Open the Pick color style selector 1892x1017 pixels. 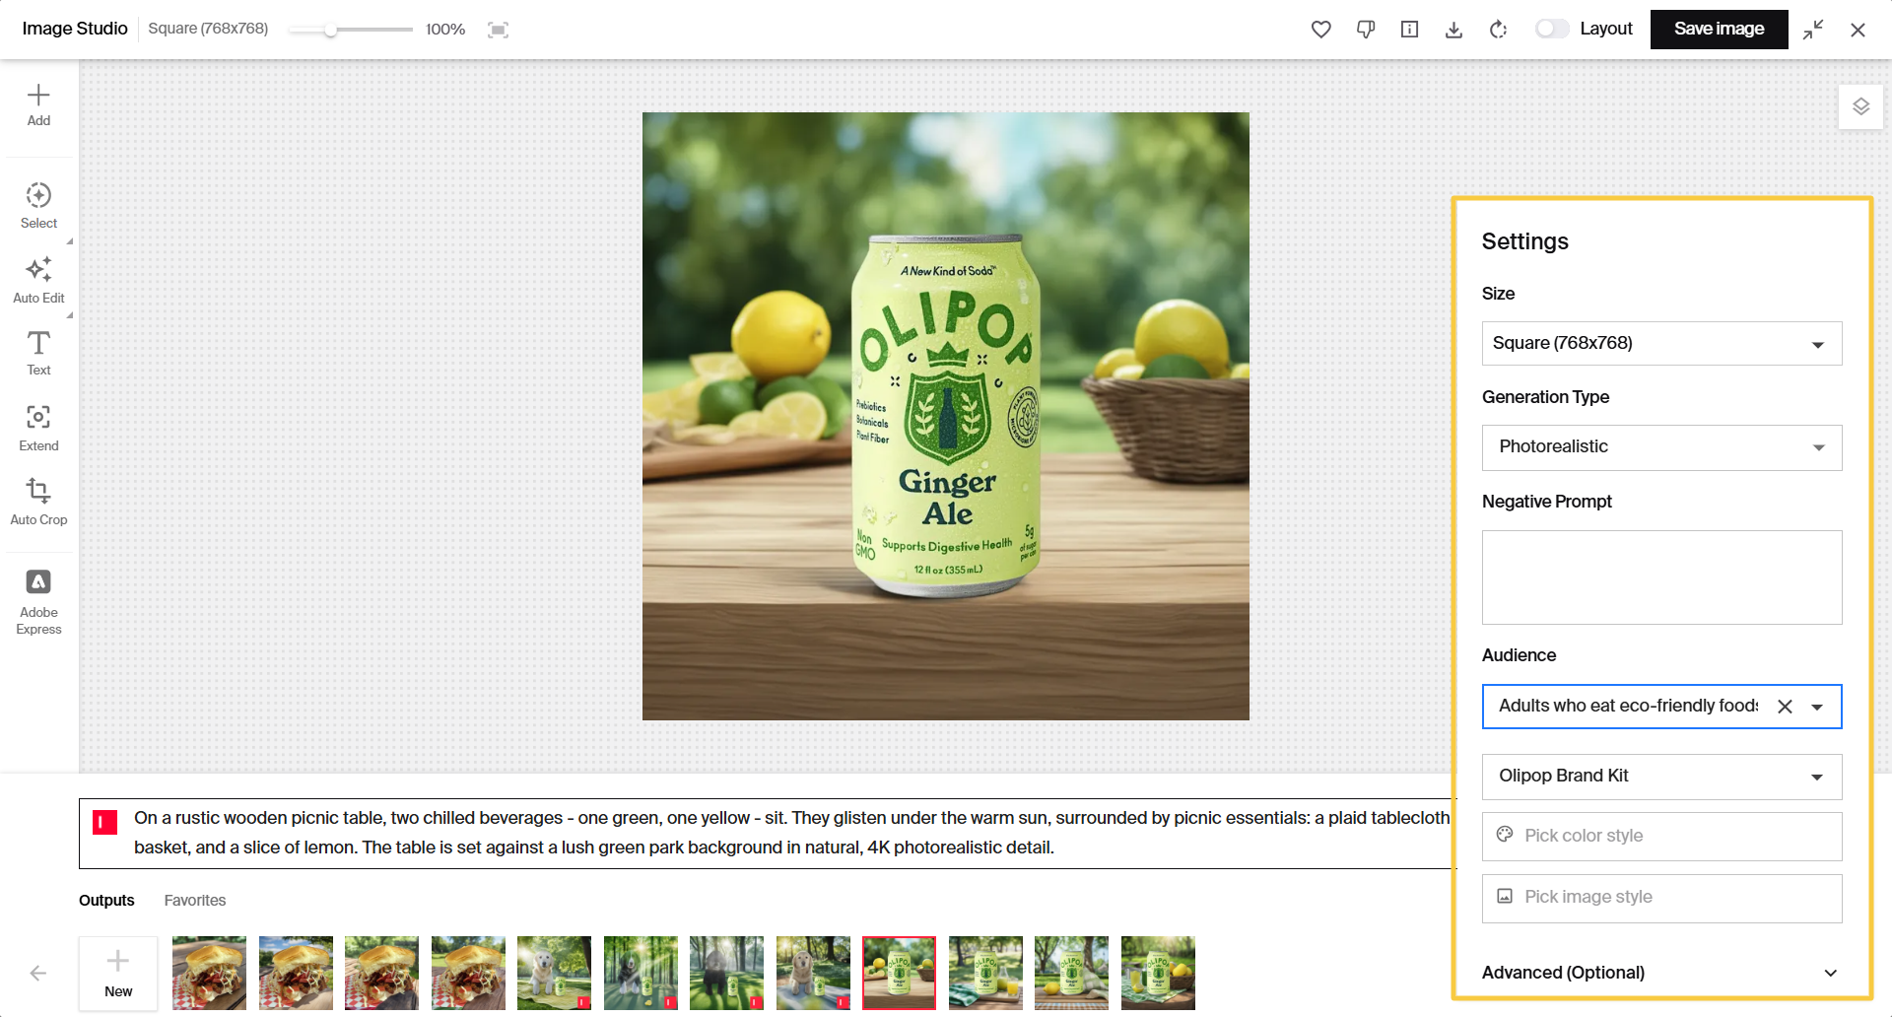tap(1660, 836)
